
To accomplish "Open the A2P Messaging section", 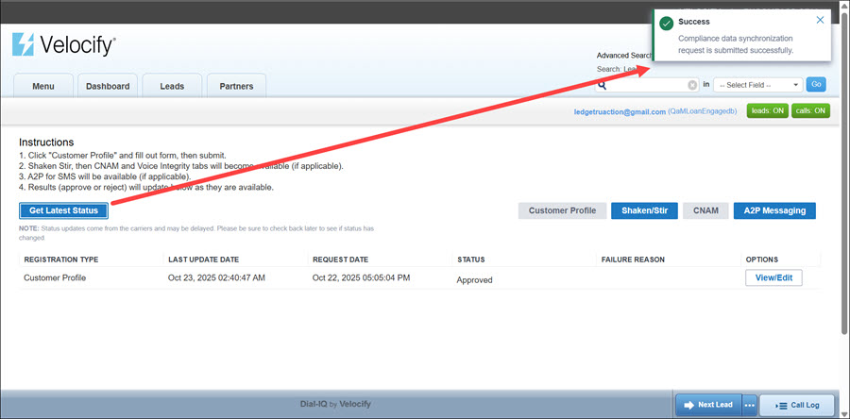I will tap(774, 210).
